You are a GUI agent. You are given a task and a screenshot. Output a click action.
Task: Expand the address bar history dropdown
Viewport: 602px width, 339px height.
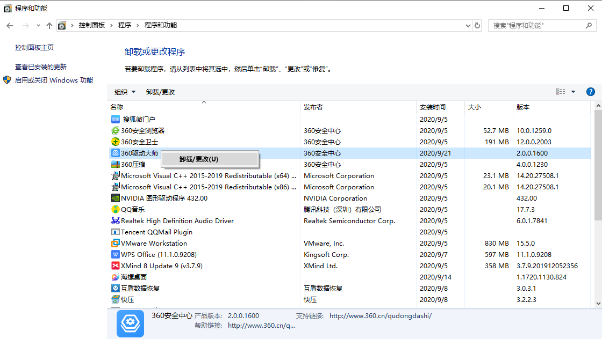tap(468, 26)
